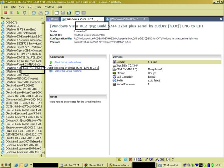The image size is (224, 168).
Task: Toggle the sidebar show/hide toolbar icon
Action: 57,13
